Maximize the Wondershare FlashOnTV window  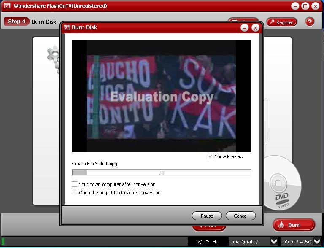(305, 6)
